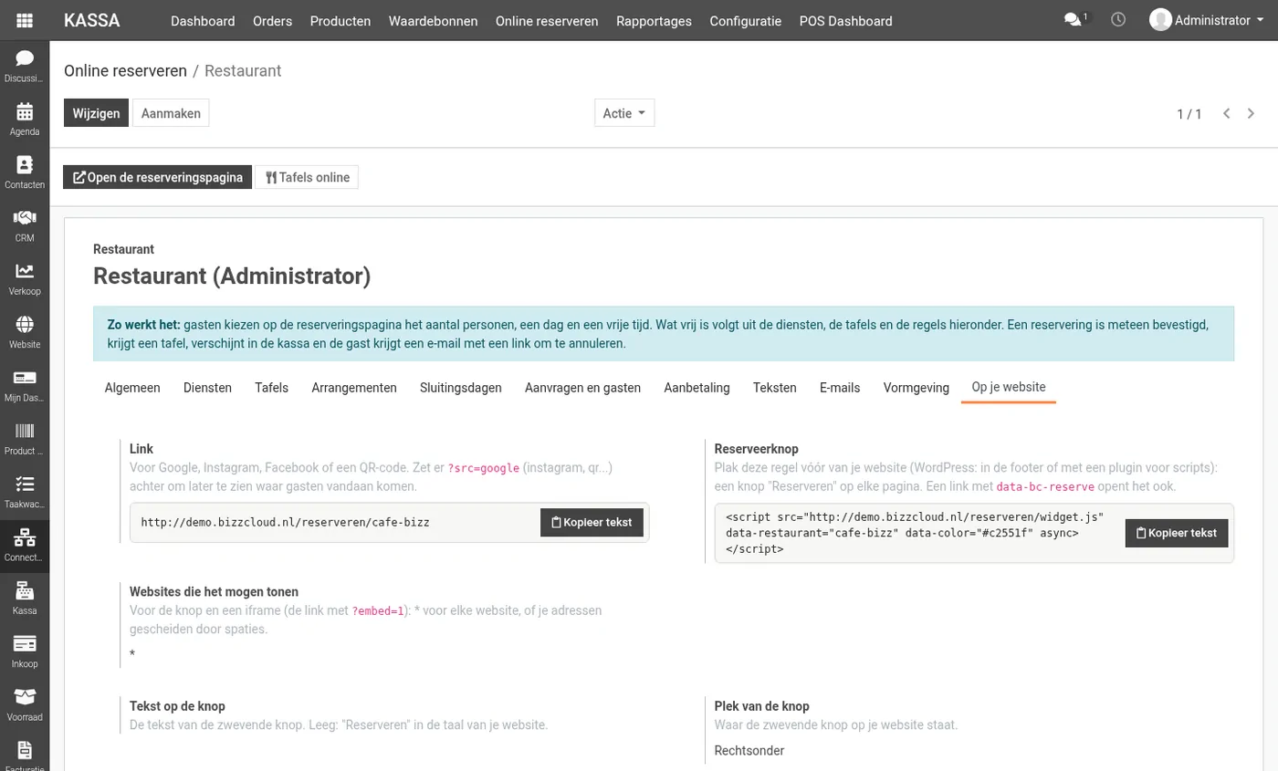Click KASSA app title
Image resolution: width=1278 pixels, height=771 pixels.
click(91, 20)
